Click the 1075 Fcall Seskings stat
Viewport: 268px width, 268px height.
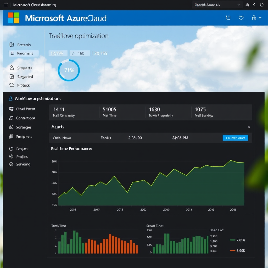coord(204,112)
